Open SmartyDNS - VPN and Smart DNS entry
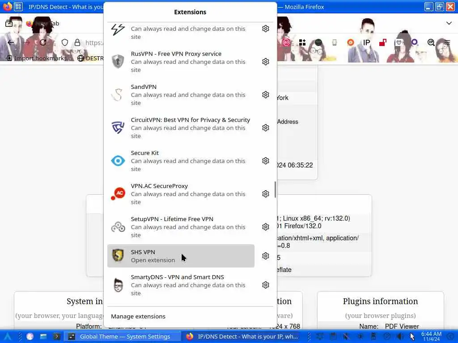Viewport: 458px width, 343px height. point(181,284)
